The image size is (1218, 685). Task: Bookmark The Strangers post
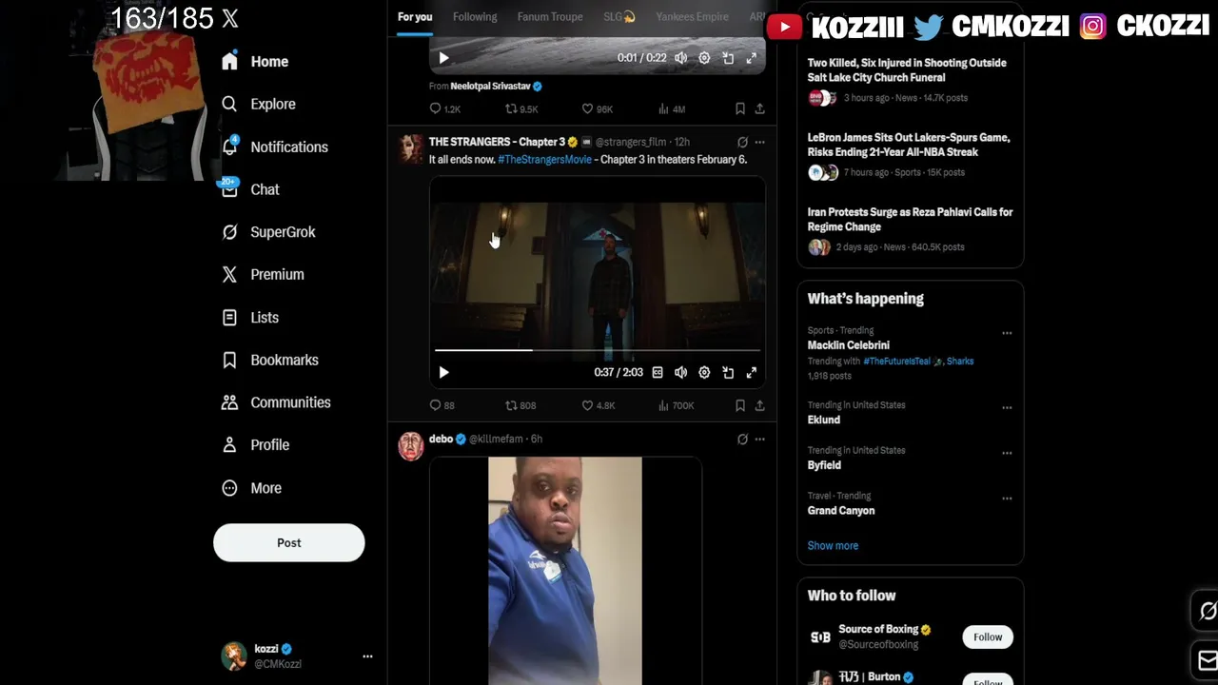(x=740, y=405)
